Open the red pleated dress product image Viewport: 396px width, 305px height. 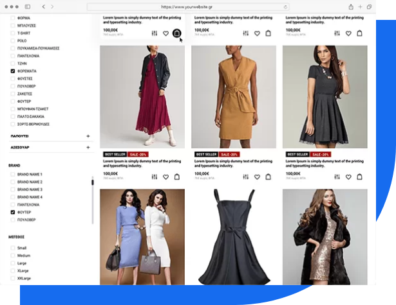(x=142, y=97)
